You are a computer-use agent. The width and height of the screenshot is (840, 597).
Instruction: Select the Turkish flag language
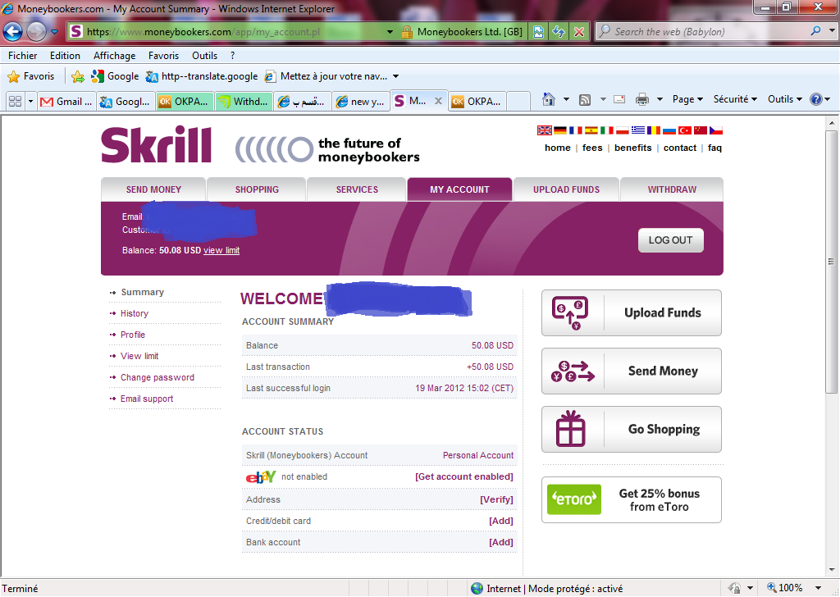click(x=685, y=130)
